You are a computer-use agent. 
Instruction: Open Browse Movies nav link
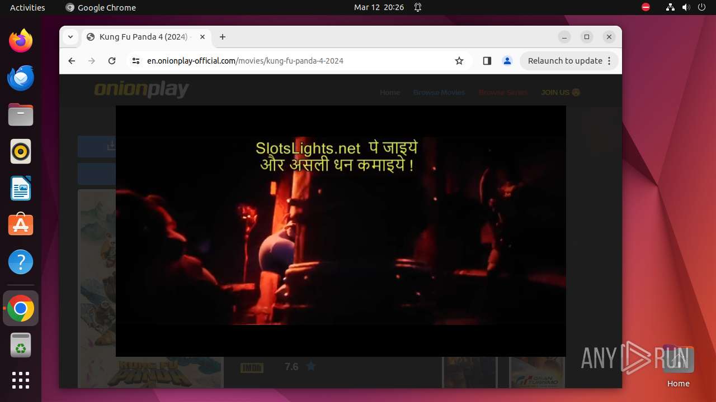coord(439,92)
